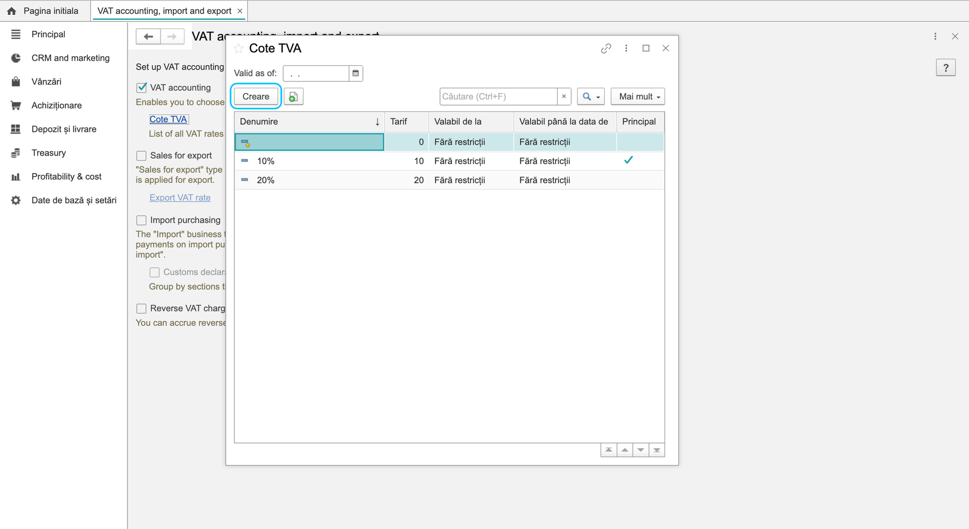Switch to the Pagina initiala tab
The image size is (969, 529).
(x=45, y=11)
